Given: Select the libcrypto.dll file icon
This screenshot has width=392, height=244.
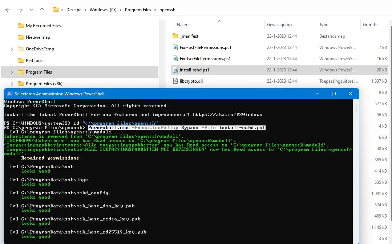Looking at the screenshot, I should tap(175, 81).
